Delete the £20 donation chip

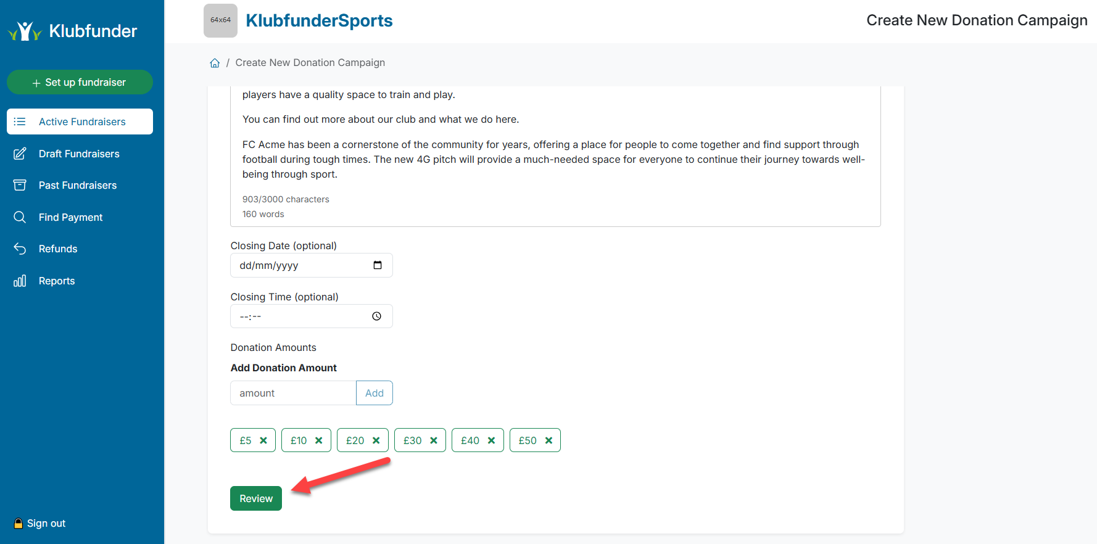click(376, 440)
